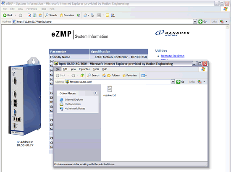Screen dimensions: 231x172
Task: Open Tools menu in FTP window
Action: 96,69
